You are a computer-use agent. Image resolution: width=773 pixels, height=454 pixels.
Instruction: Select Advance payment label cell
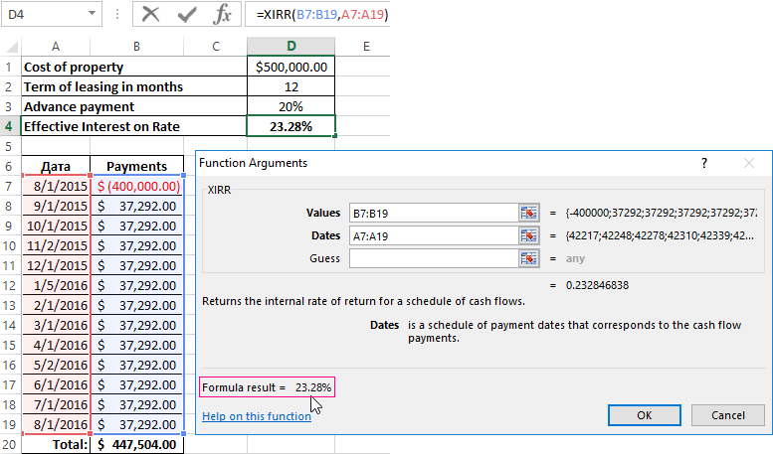[x=134, y=107]
